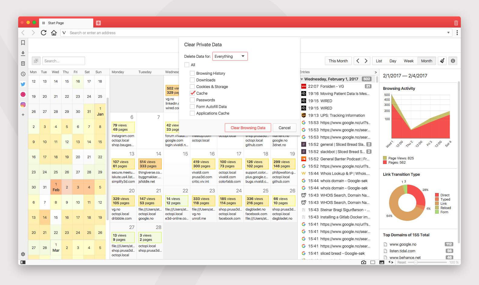Screen dimensions: 479x285
Task: Switch to the Week view tab
Action: click(408, 61)
